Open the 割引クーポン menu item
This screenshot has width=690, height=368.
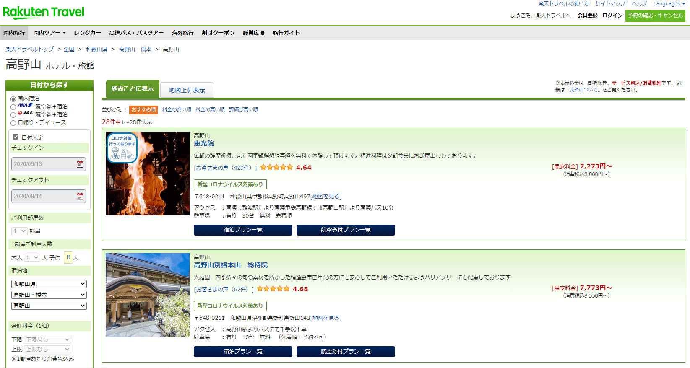pyautogui.click(x=218, y=33)
